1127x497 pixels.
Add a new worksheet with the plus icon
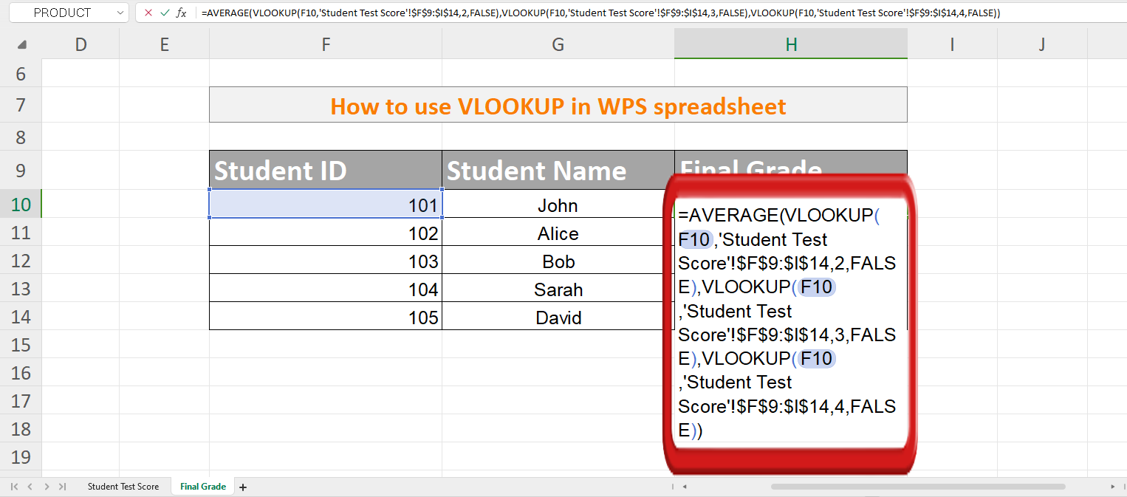click(242, 486)
